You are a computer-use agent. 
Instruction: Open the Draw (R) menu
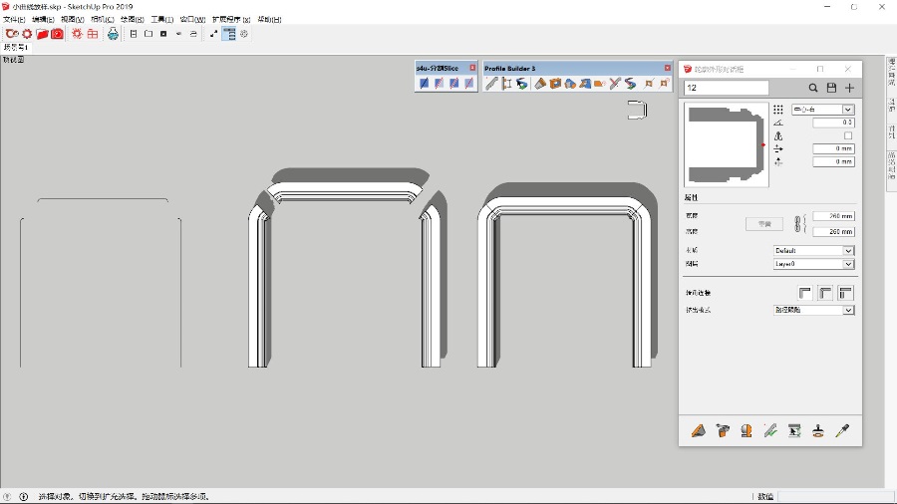(133, 20)
